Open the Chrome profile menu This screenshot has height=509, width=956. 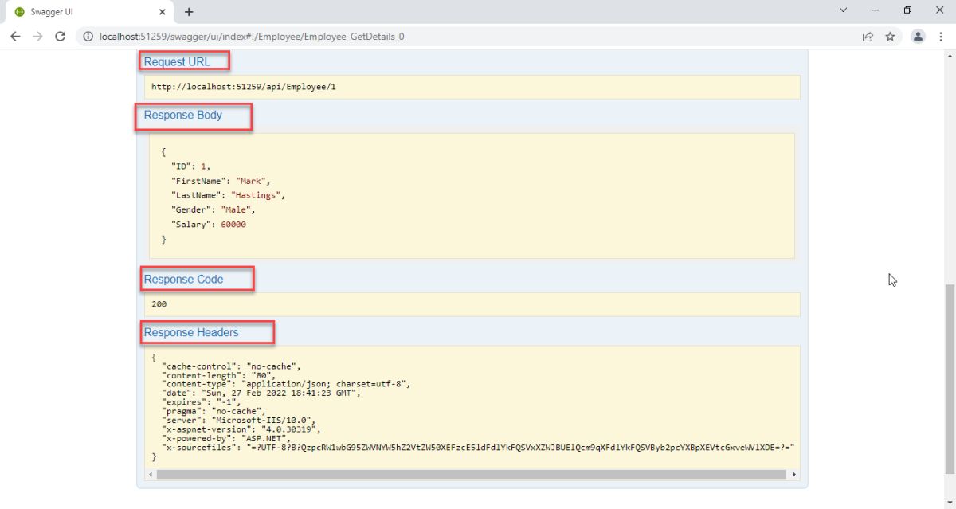(918, 37)
